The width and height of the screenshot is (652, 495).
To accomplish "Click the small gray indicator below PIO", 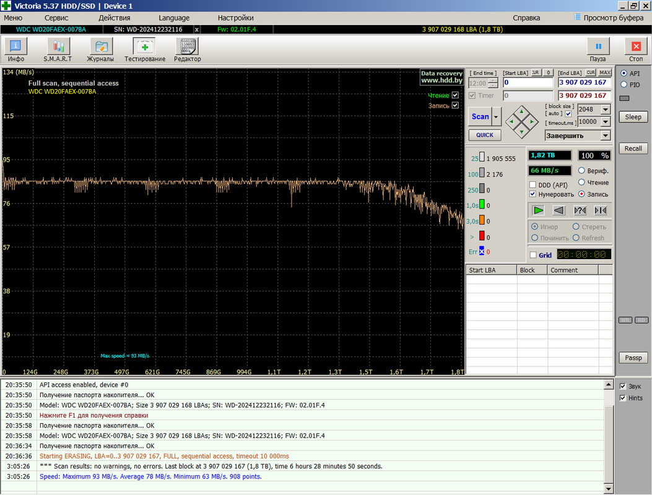I will [x=625, y=98].
